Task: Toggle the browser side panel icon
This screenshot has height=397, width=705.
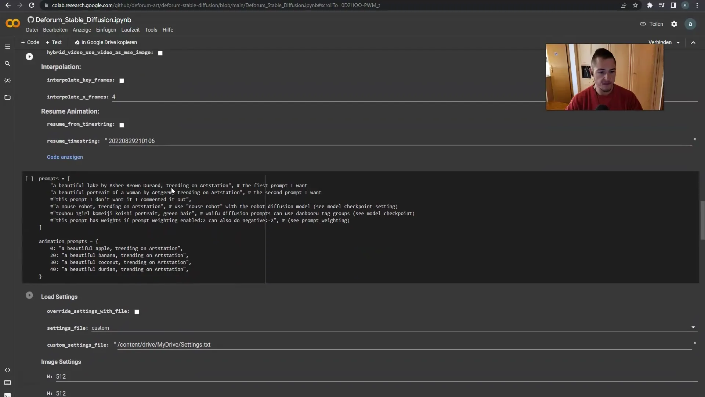Action: tap(673, 5)
